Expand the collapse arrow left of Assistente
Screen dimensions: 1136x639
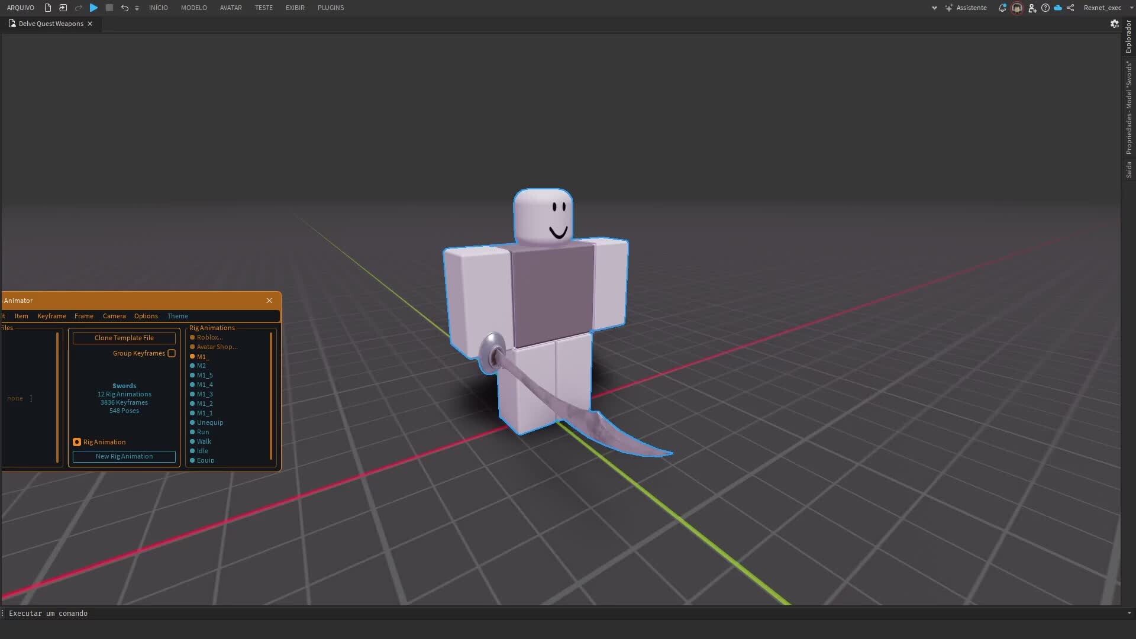[934, 8]
